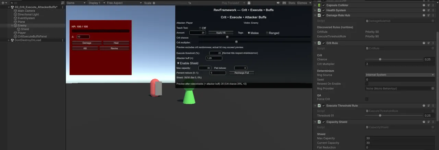Open the scene 02_Crit_Execute_AttackerBuffs options menu
439x150 pixels.
(x=62, y=7)
